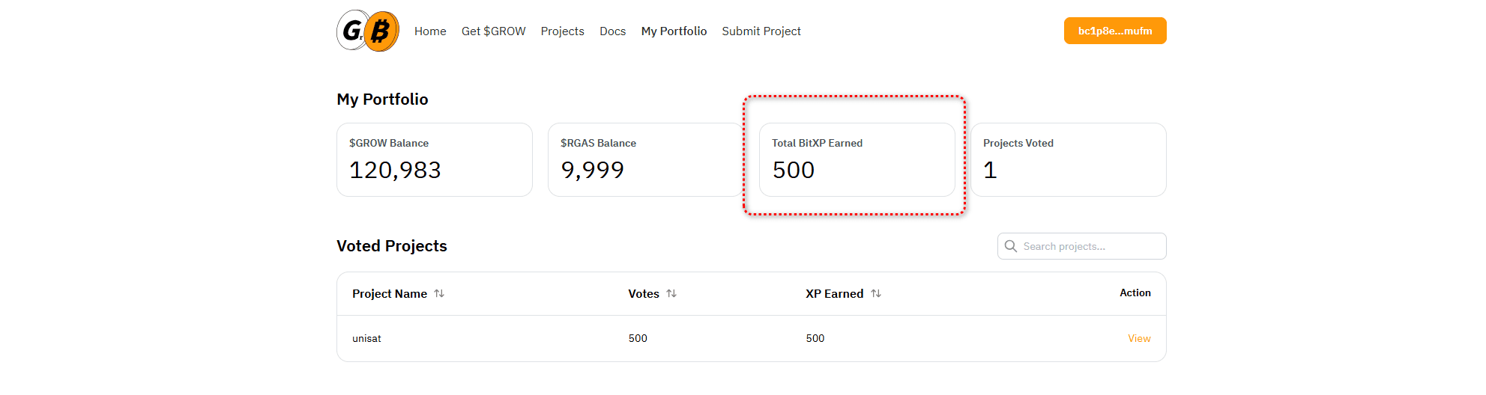Click the GrowBitcoin logo in the header
This screenshot has width=1486, height=395.
coord(368,31)
